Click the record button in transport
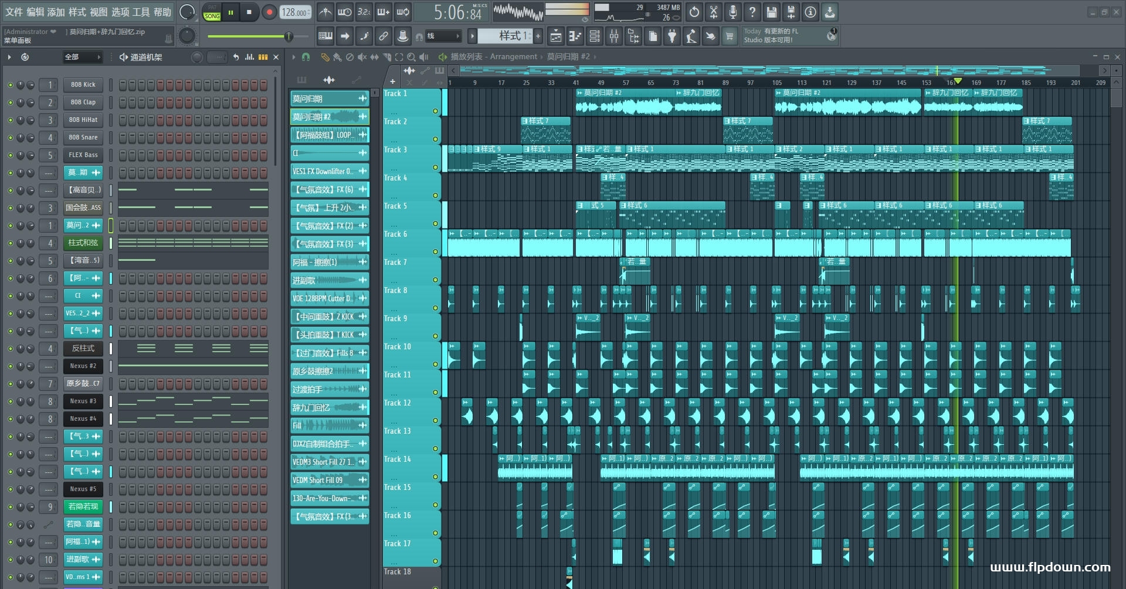 [269, 12]
